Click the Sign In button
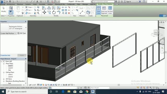Viewport: 167px width, 94px height. (x=127, y=2)
